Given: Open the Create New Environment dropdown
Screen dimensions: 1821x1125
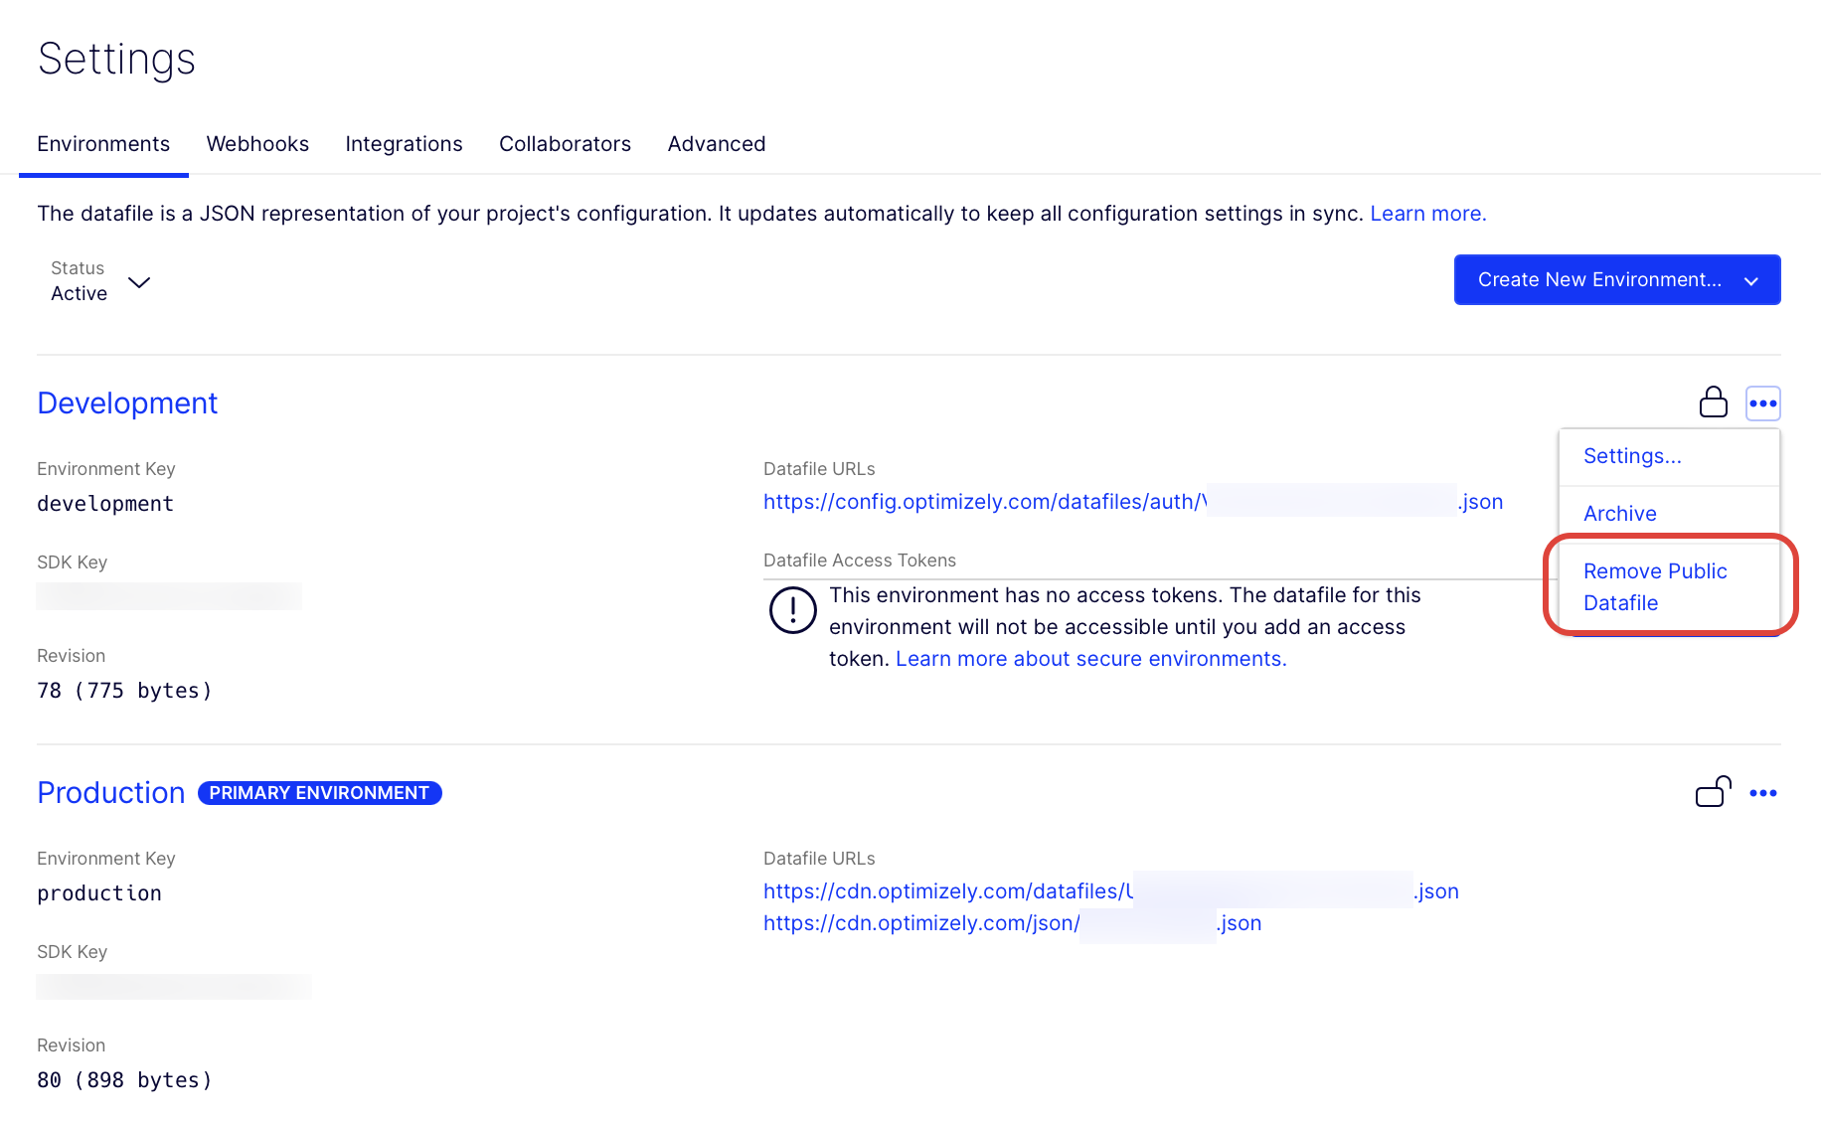Looking at the screenshot, I should (x=1616, y=280).
